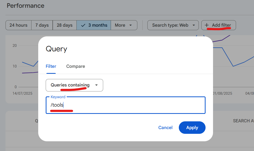Focus the Keyword input field containing /tools
This screenshot has width=254, height=151.
click(125, 105)
